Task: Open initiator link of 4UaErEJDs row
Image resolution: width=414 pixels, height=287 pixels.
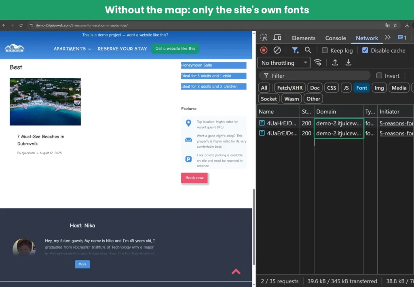Action: (x=396, y=133)
